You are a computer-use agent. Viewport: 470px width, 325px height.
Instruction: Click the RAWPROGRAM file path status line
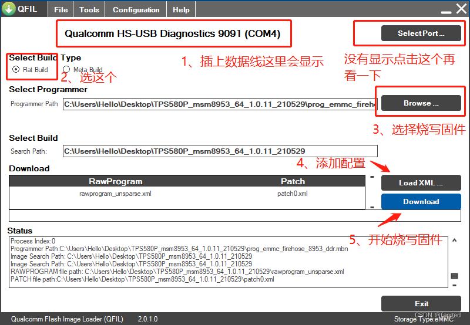pyautogui.click(x=177, y=272)
